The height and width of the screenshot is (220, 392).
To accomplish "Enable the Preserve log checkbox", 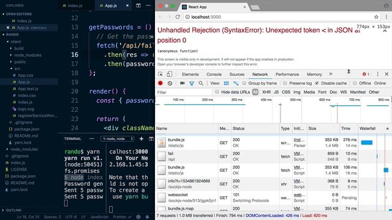I will [x=285, y=83].
